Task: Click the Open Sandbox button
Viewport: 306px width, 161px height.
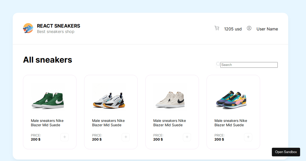Action: 286,152
